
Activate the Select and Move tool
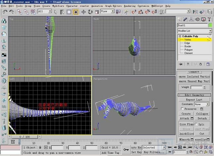click(83, 12)
